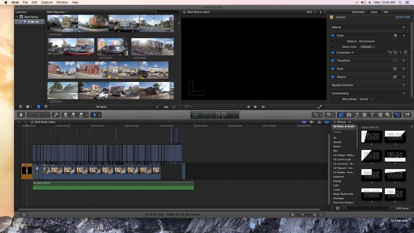Open the Hide Rejected filter dropdown

(57, 12)
